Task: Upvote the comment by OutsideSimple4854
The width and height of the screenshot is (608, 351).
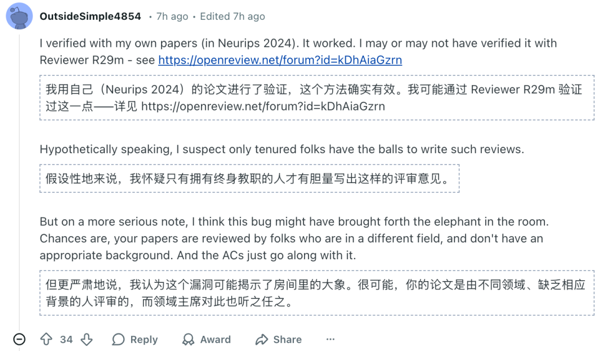Action: (46, 339)
